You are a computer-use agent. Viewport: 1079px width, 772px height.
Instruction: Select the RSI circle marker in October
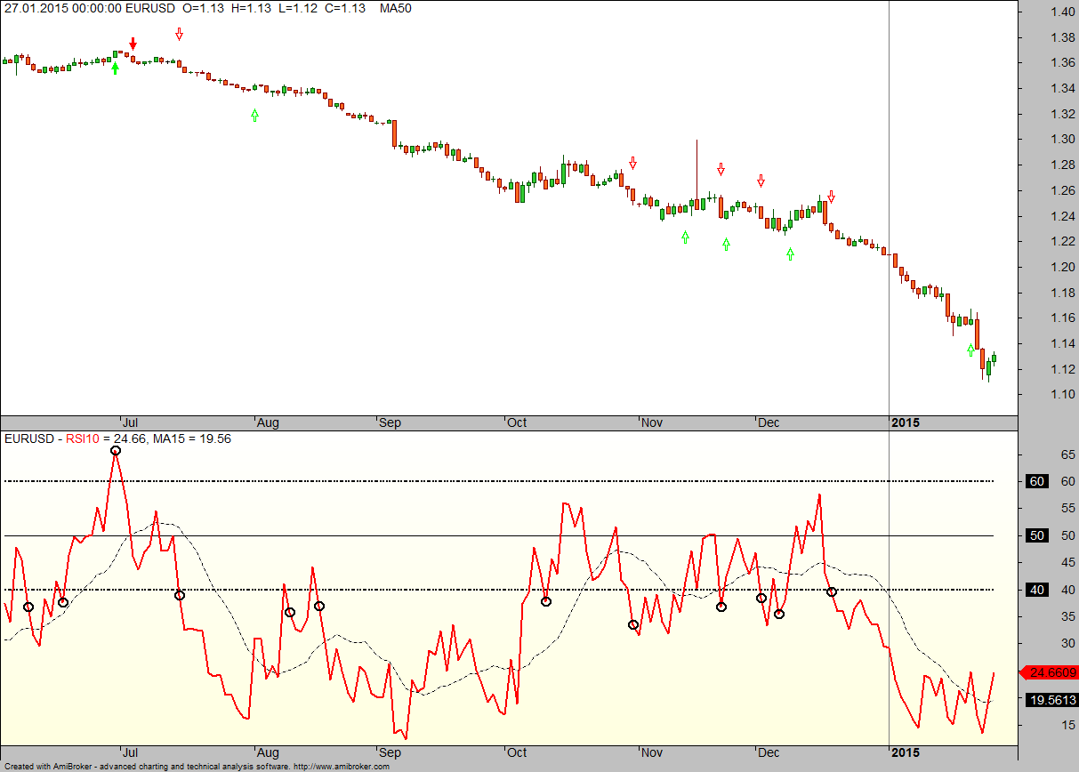coord(546,601)
